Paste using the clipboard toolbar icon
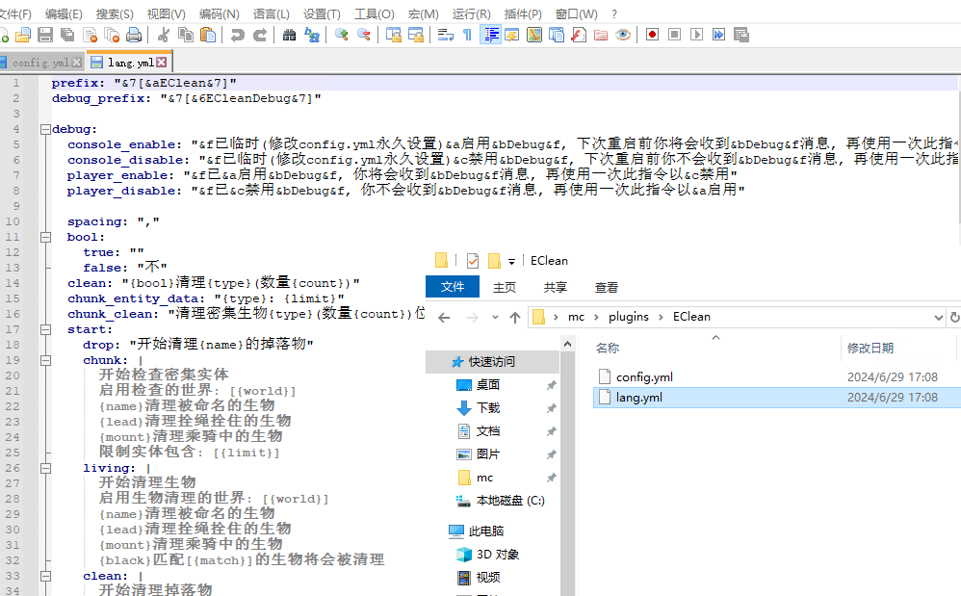 208,35
